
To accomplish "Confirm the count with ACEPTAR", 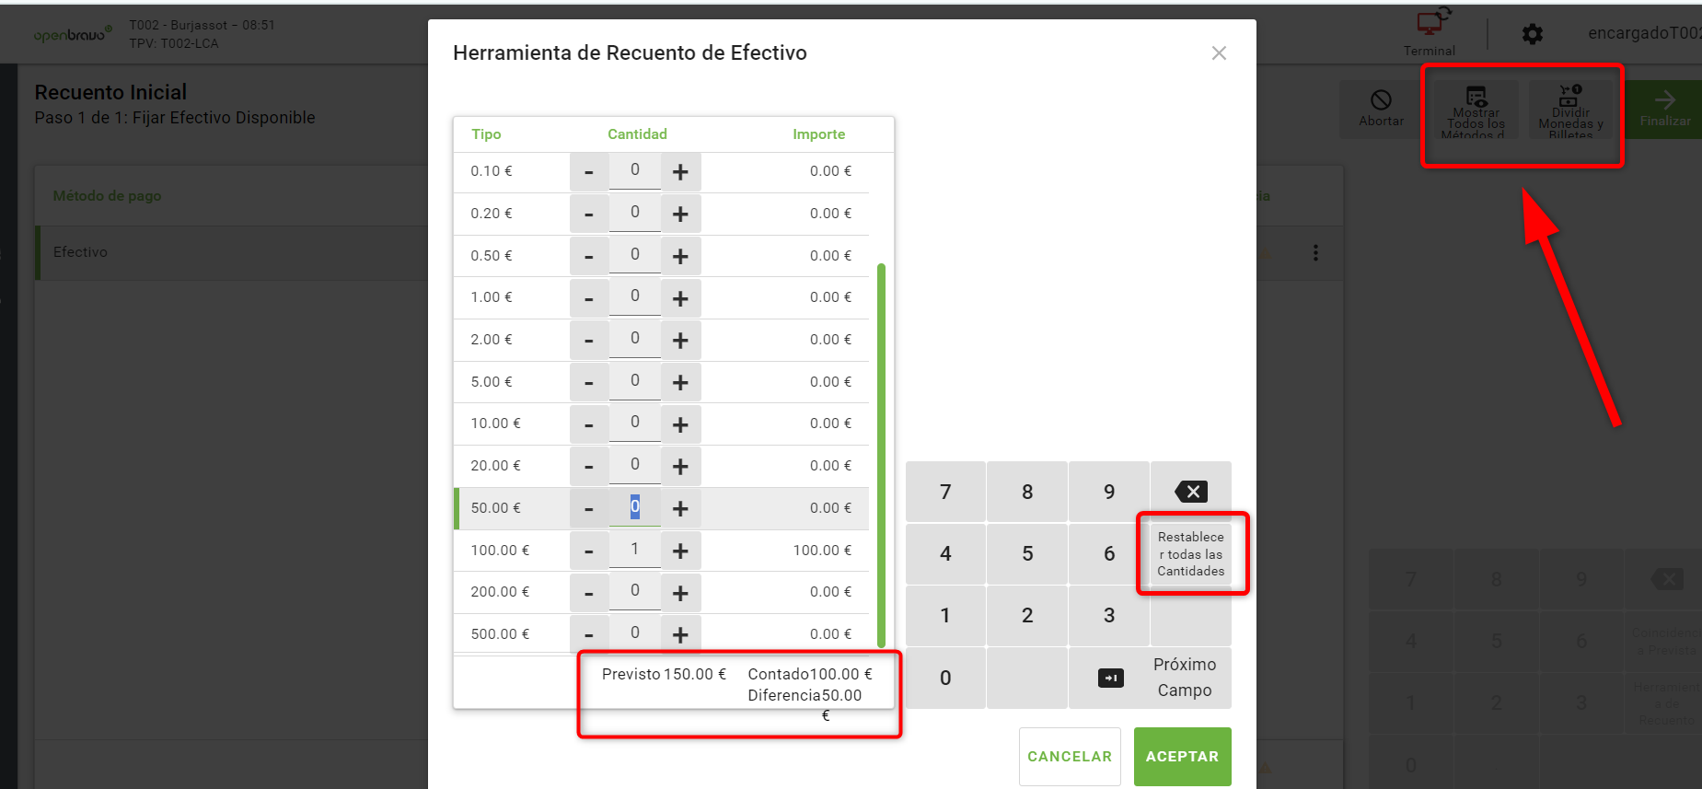I will coord(1182,757).
